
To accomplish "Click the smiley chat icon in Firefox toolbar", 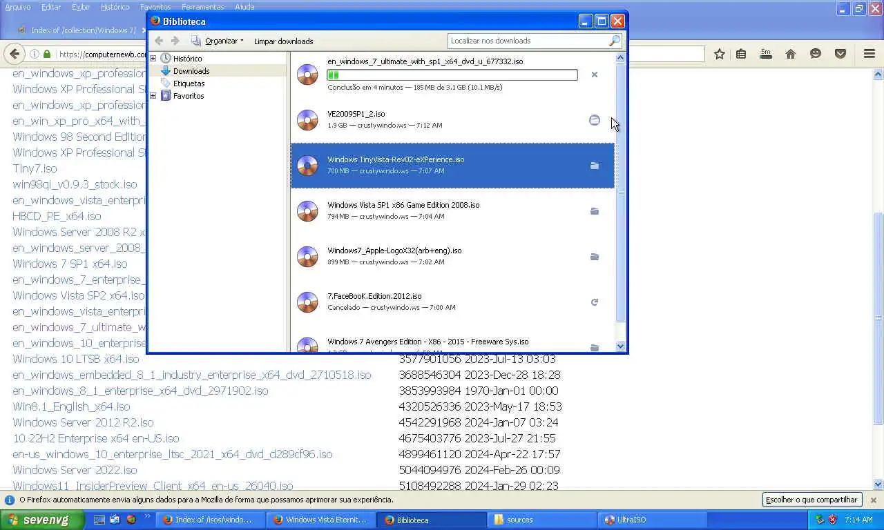I will coord(816,54).
